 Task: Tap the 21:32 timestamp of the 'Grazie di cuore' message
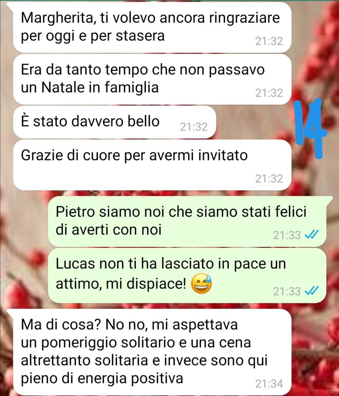click(x=269, y=179)
